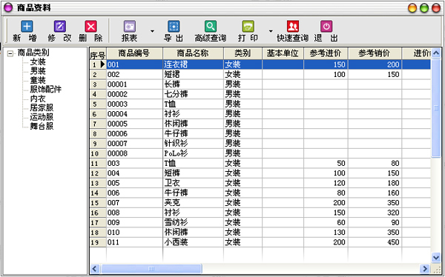The width and height of the screenshot is (445, 277).
Task: Select 内衣 in category tree
Action: pyautogui.click(x=38, y=99)
